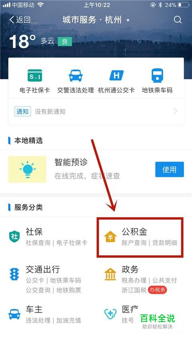
Task: Expand notifications with the right chevron
Action: pos(176,111)
